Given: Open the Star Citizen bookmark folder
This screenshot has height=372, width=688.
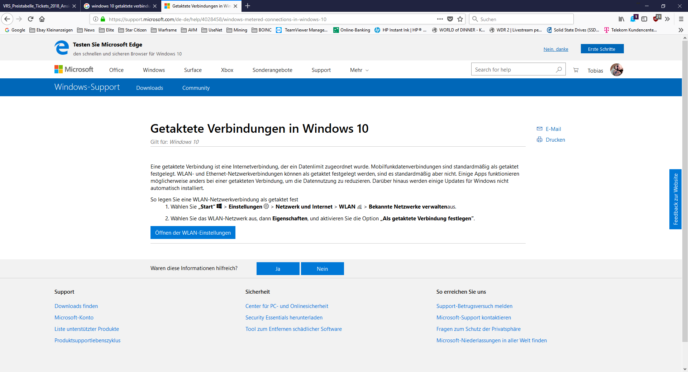Looking at the screenshot, I should 132,30.
